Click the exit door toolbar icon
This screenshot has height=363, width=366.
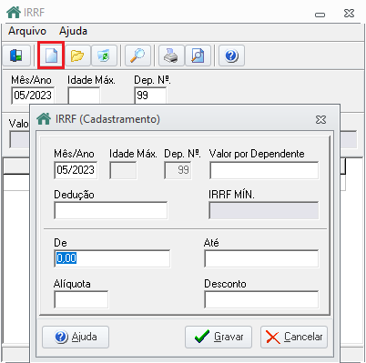click(16, 55)
